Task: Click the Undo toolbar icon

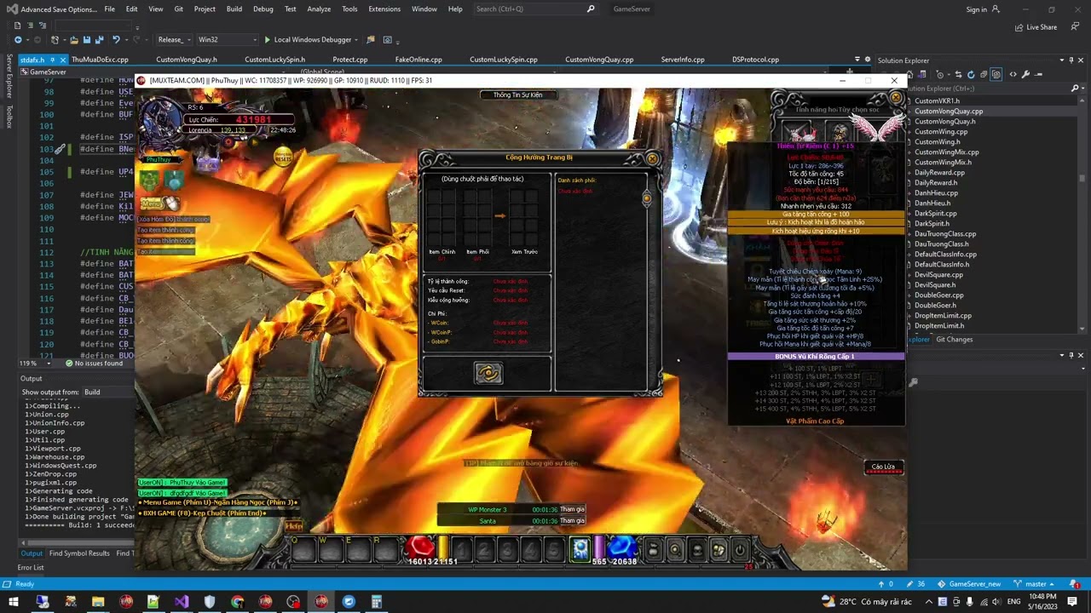Action: point(116,39)
